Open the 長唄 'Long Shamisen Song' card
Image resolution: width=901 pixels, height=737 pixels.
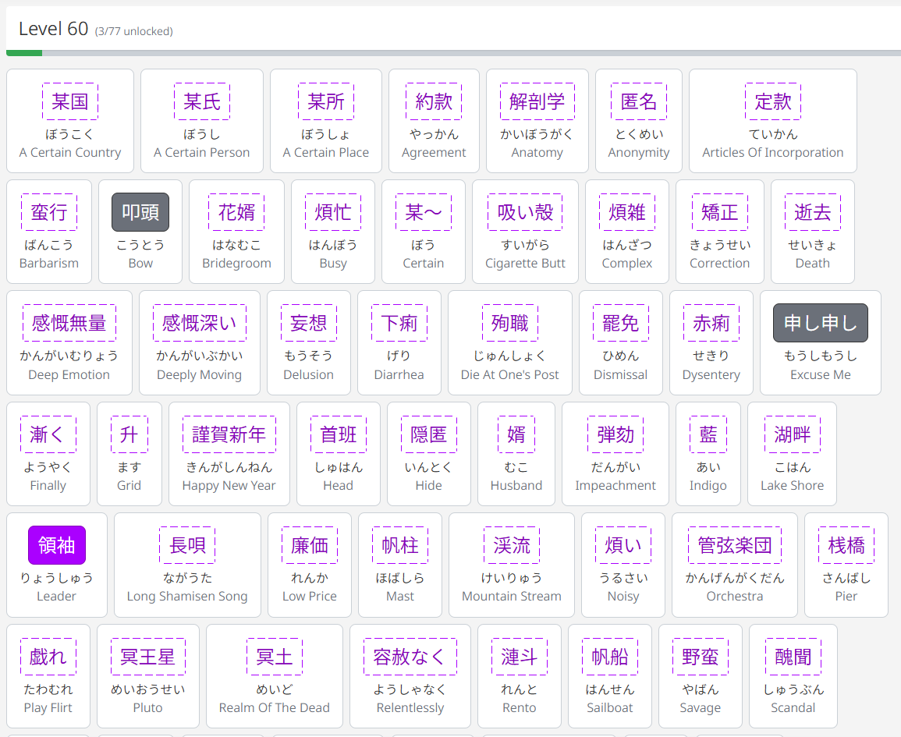pos(187,565)
